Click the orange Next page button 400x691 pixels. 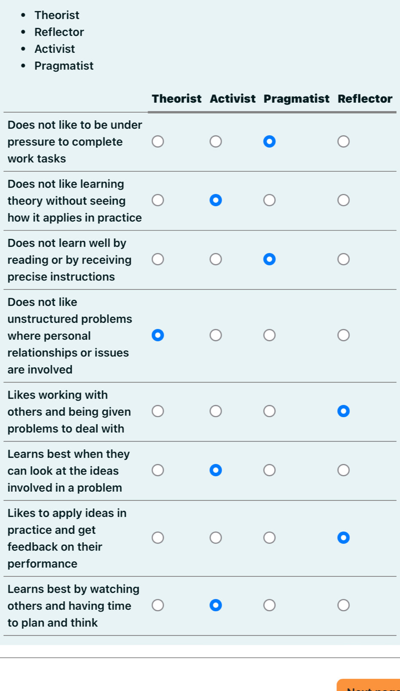[x=369, y=685]
